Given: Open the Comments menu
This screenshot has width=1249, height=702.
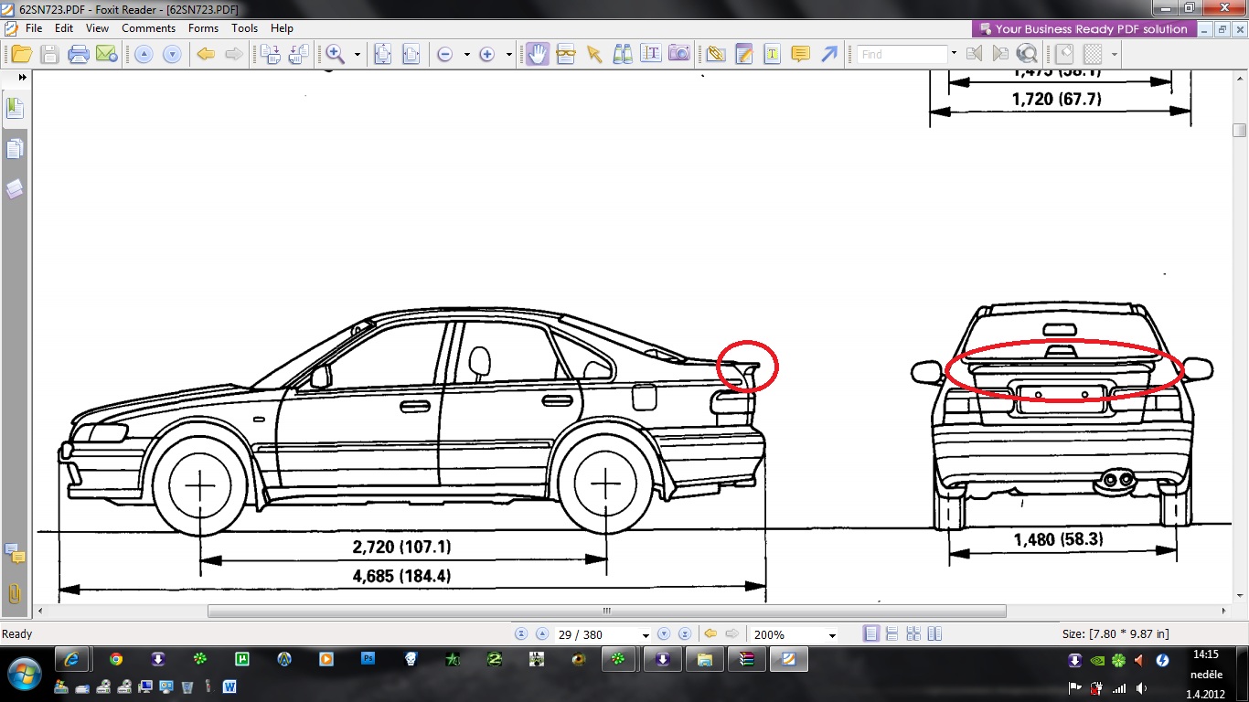Looking at the screenshot, I should click(148, 28).
